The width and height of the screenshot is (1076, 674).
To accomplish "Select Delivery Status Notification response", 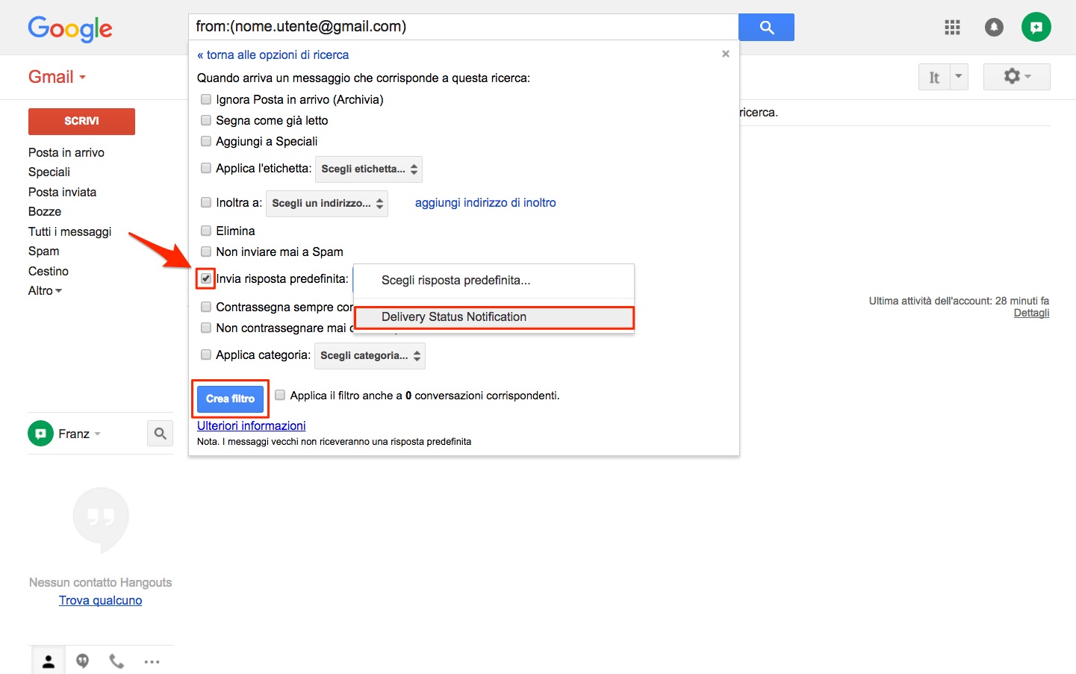I will tap(494, 317).
